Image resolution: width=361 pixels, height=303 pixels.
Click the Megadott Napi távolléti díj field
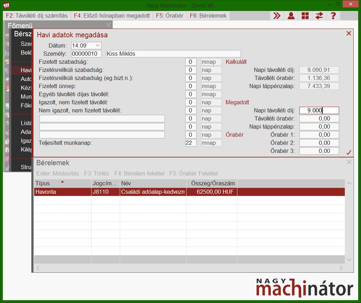(319, 110)
